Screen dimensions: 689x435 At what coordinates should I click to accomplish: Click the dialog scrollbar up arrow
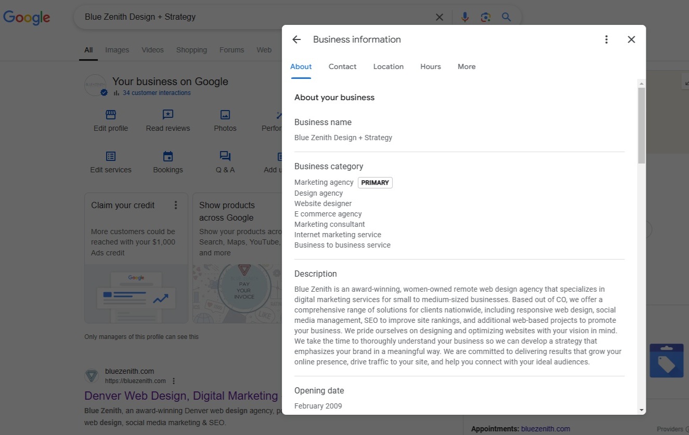(x=642, y=84)
